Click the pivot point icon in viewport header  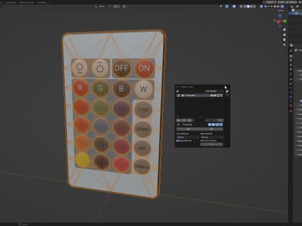(110, 6)
